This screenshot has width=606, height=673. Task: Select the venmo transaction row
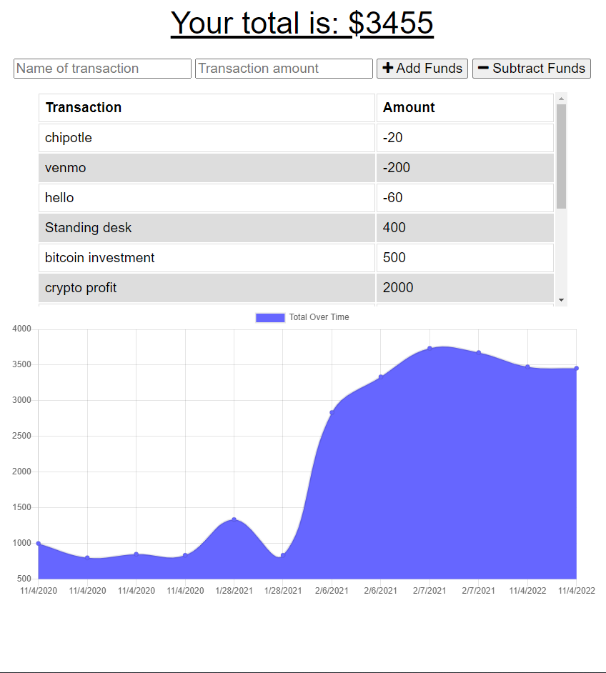pyautogui.click(x=207, y=168)
